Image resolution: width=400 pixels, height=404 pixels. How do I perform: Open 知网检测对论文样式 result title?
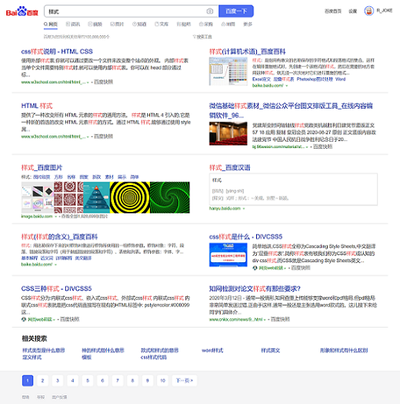point(255,289)
